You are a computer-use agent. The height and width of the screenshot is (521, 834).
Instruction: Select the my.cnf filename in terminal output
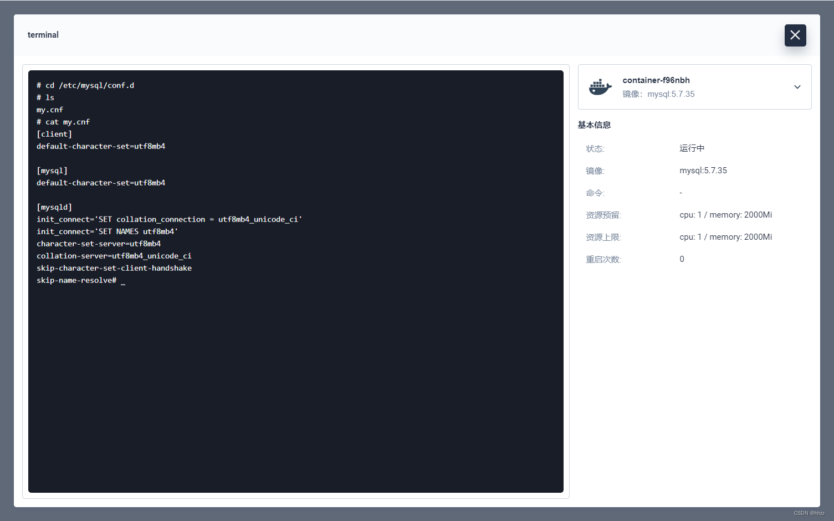point(49,109)
